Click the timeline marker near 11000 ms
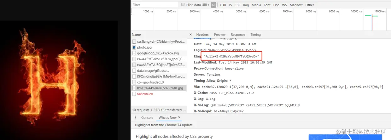This screenshot has height=140, width=391. 372,21
